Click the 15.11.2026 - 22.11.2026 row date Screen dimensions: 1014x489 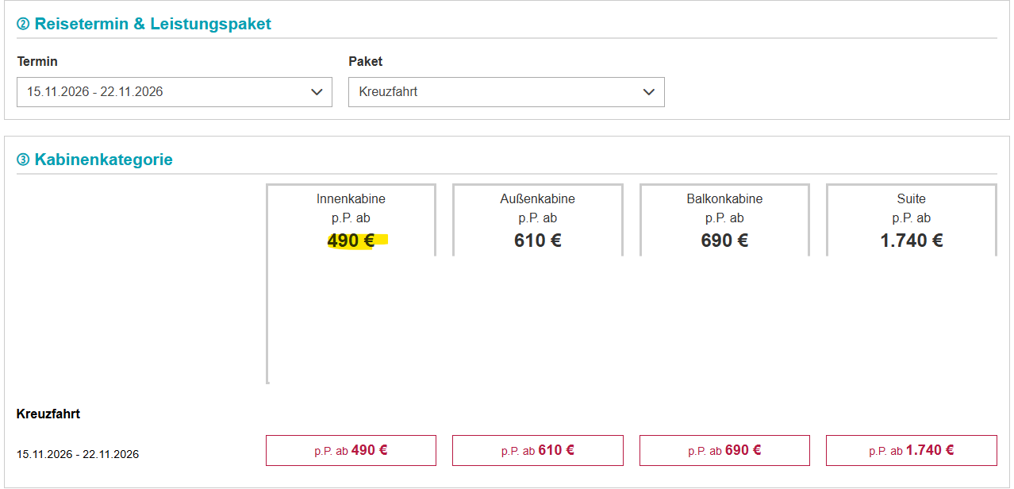pyautogui.click(x=78, y=454)
